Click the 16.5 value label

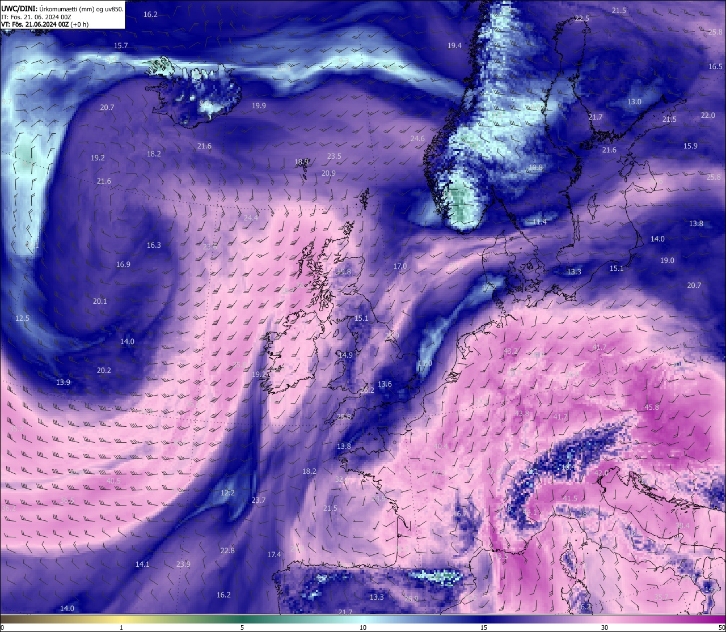coord(715,66)
